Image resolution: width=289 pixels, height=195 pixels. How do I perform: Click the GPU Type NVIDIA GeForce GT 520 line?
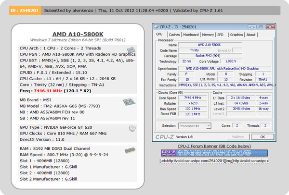click(56, 127)
